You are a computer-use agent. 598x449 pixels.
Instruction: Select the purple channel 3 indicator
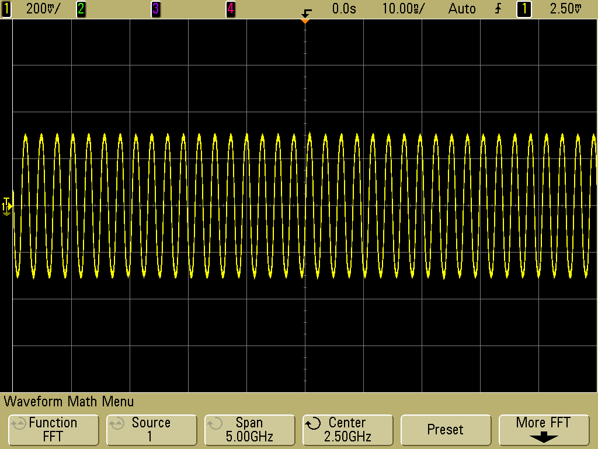(x=155, y=9)
